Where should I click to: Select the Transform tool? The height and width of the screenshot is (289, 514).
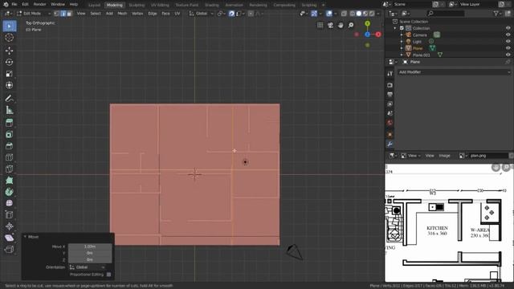pyautogui.click(x=9, y=85)
